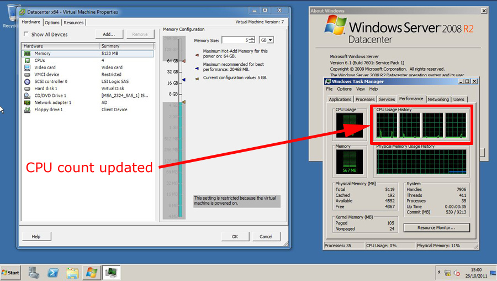The width and height of the screenshot is (497, 281).
Task: Open the Networking tab in Task Manager
Action: point(438,100)
